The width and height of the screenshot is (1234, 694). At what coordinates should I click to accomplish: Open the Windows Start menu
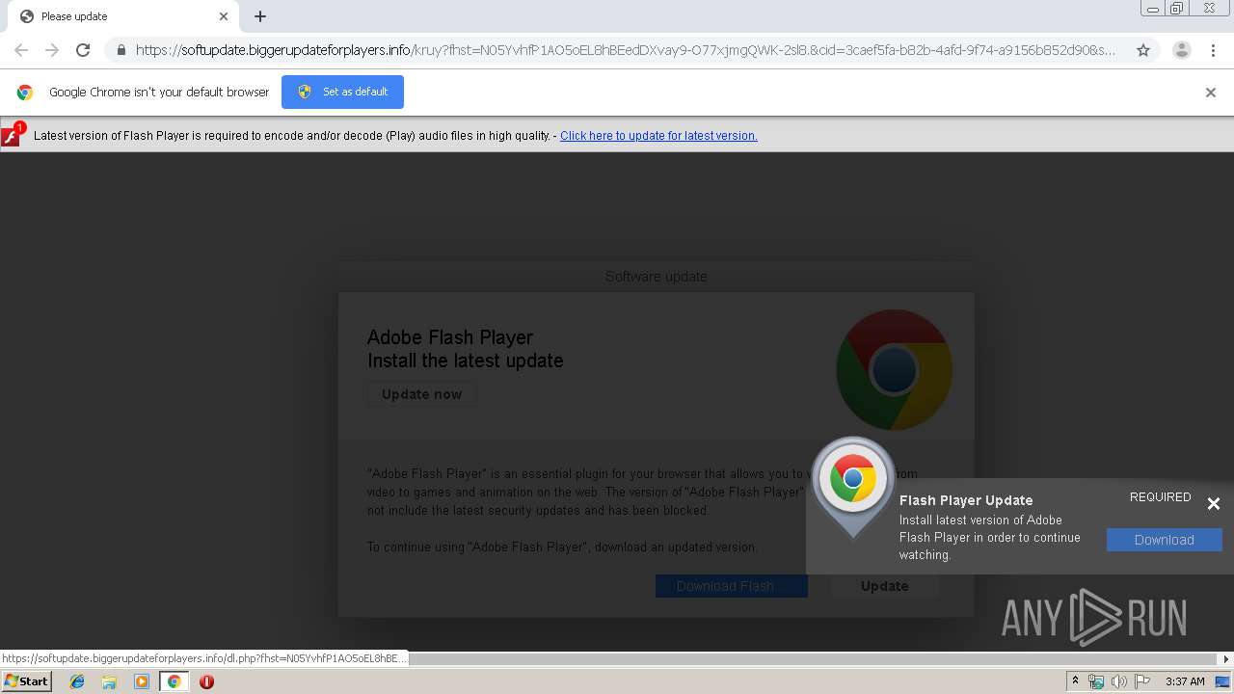(26, 681)
